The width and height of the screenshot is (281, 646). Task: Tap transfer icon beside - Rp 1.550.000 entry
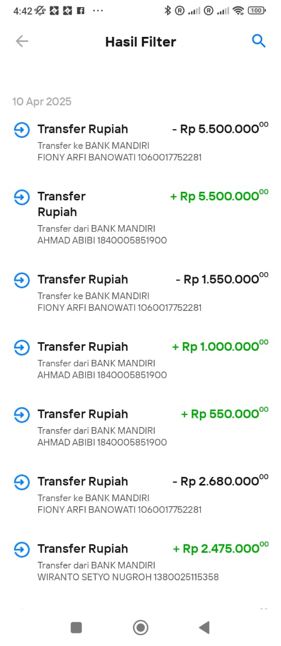pos(22,280)
